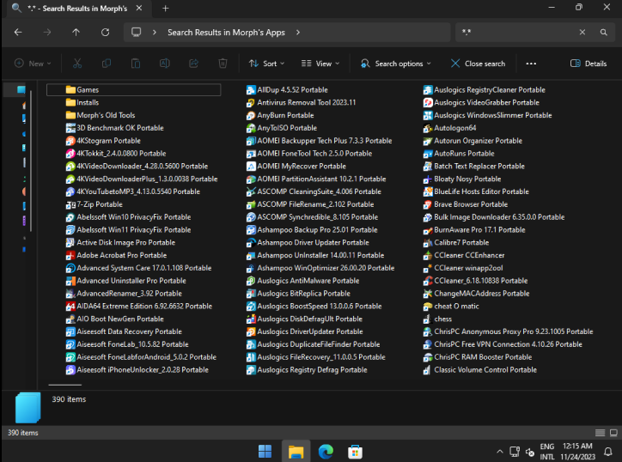Select Calibre7 Portable icon
622x462 pixels.
pos(428,243)
